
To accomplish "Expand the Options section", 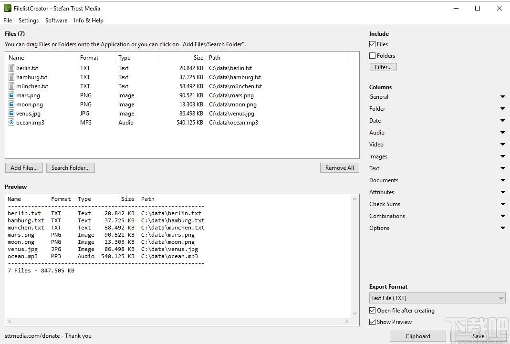I will pyautogui.click(x=502, y=228).
